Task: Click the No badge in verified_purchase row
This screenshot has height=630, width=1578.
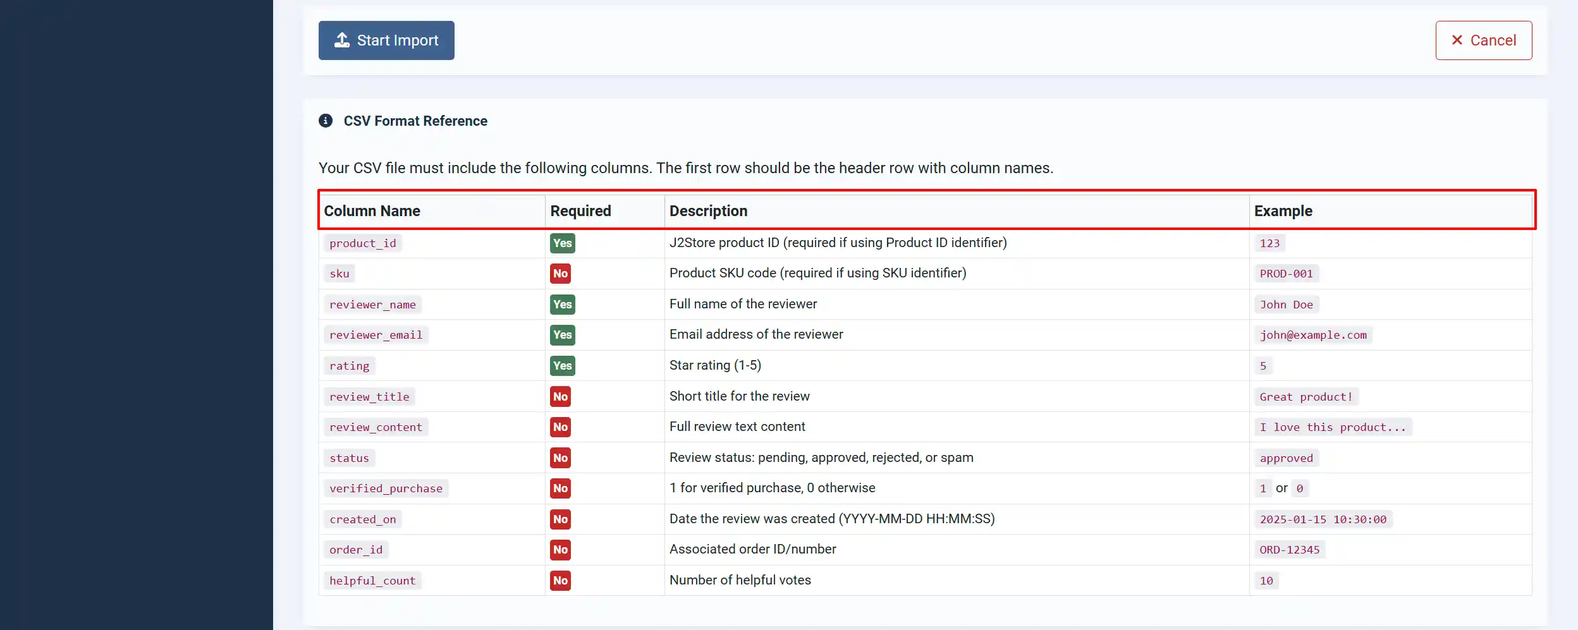Action: click(x=561, y=488)
